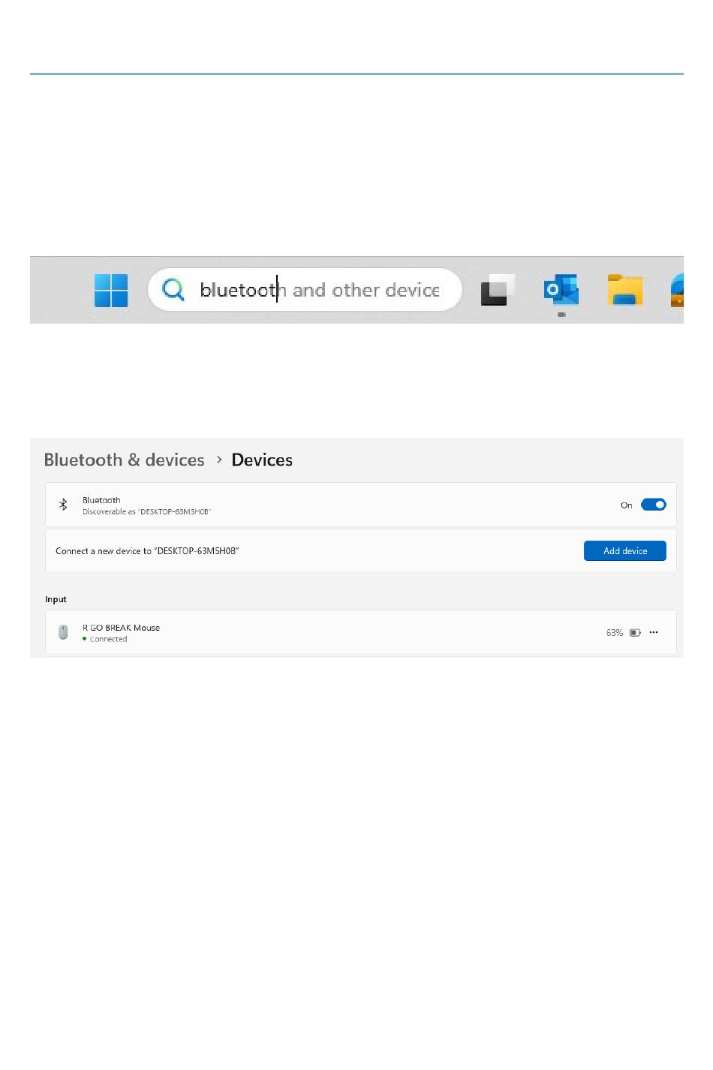Select the Devices breadcrumb heading

tap(262, 460)
